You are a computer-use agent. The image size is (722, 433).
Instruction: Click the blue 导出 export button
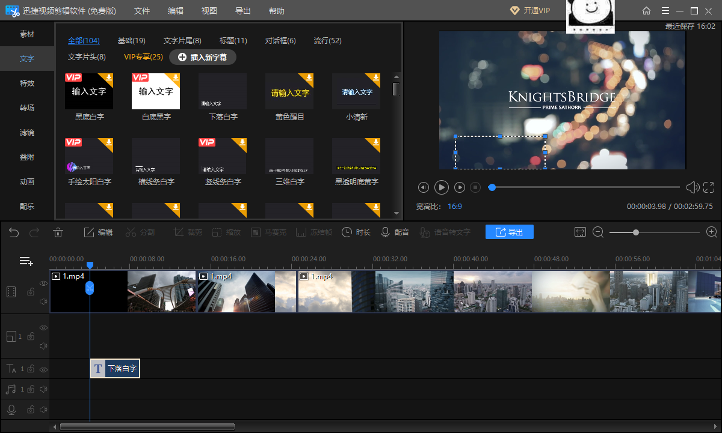point(510,232)
